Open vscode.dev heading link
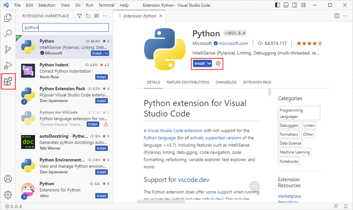353x210 pixels. pos(193,180)
